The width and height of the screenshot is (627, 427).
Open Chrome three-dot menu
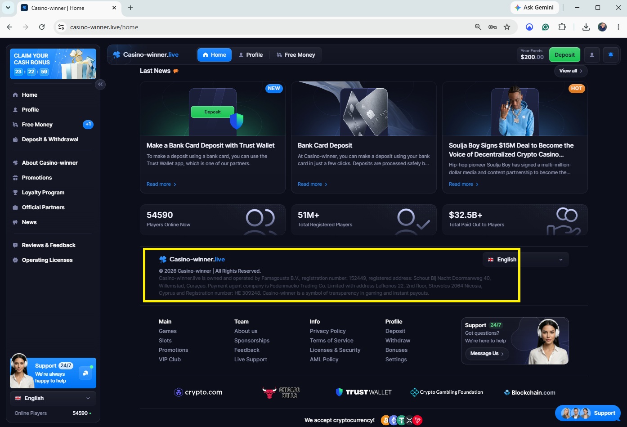click(618, 27)
